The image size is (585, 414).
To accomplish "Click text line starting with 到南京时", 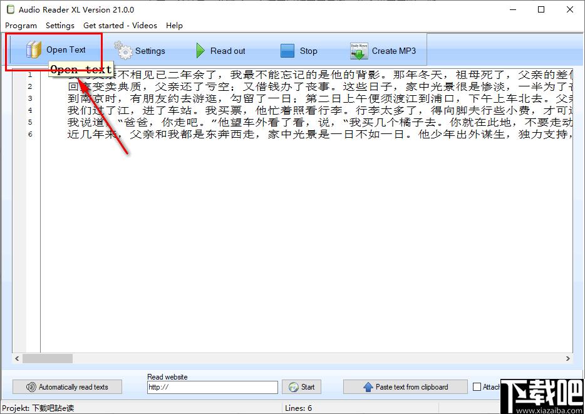I will (x=320, y=98).
